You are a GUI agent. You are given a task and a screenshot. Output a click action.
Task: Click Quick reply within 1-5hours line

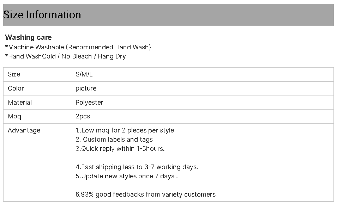(x=120, y=149)
